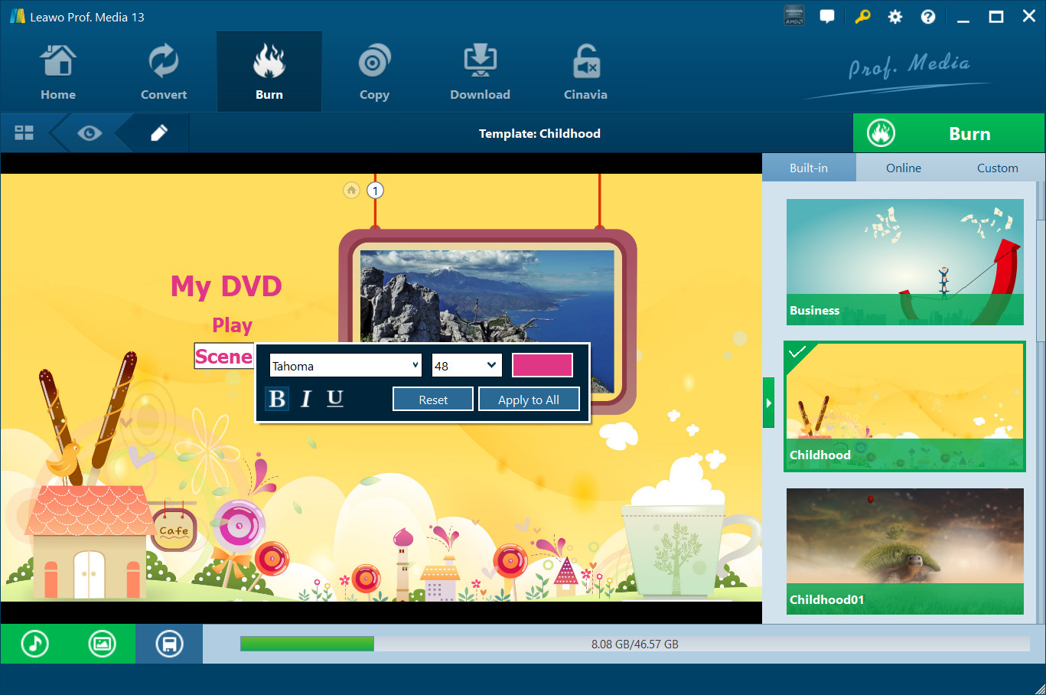
Task: Click the template layout grid icon
Action: pyautogui.click(x=24, y=132)
